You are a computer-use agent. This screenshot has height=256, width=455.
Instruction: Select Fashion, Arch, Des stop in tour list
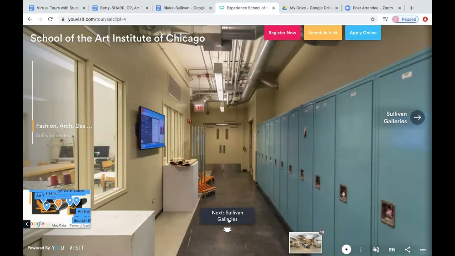click(x=64, y=126)
